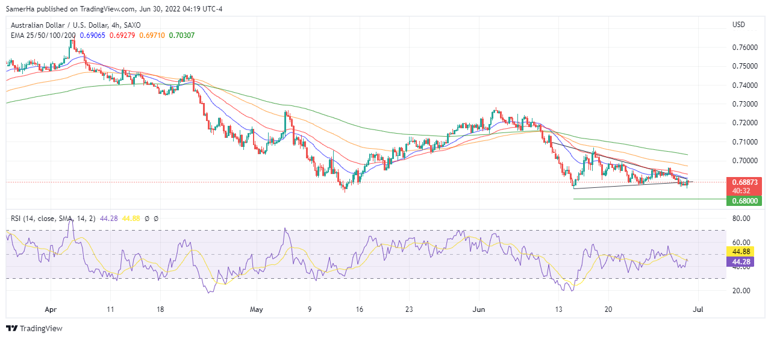Click the May label on the time axis
The image size is (771, 339).
pyautogui.click(x=257, y=310)
